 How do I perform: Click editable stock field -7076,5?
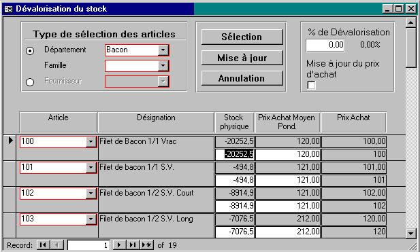tap(235, 232)
